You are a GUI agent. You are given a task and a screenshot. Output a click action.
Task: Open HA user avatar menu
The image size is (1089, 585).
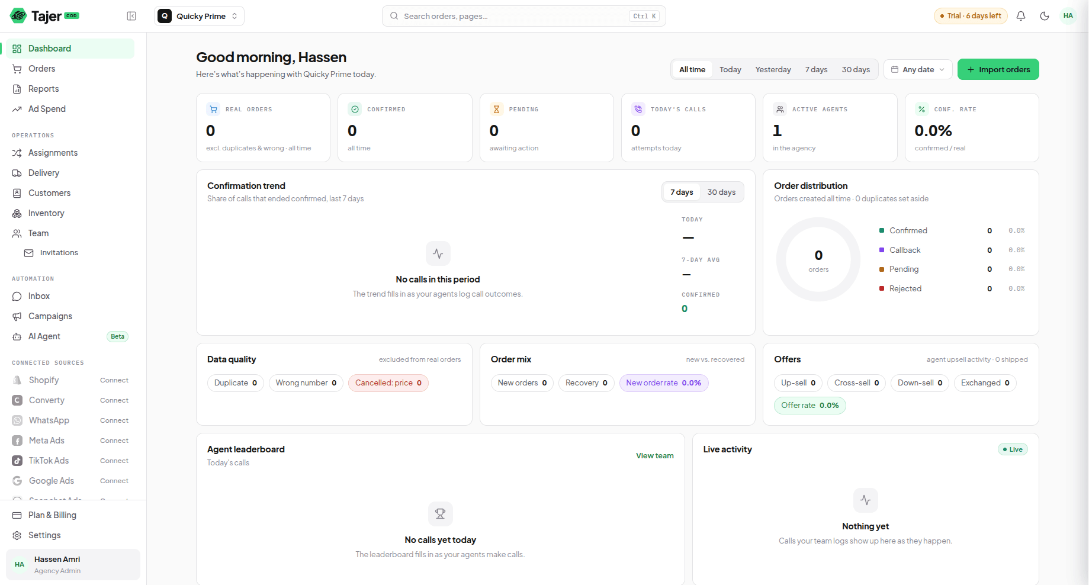1068,16
